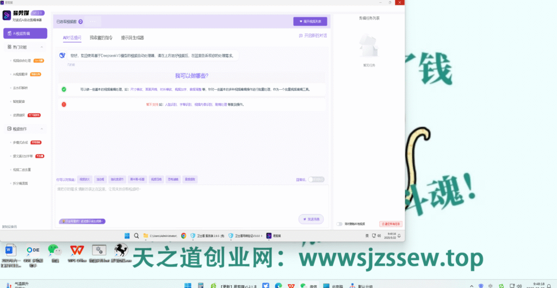
Task: Click the green checkmark status icon
Action: pyautogui.click(x=64, y=89)
